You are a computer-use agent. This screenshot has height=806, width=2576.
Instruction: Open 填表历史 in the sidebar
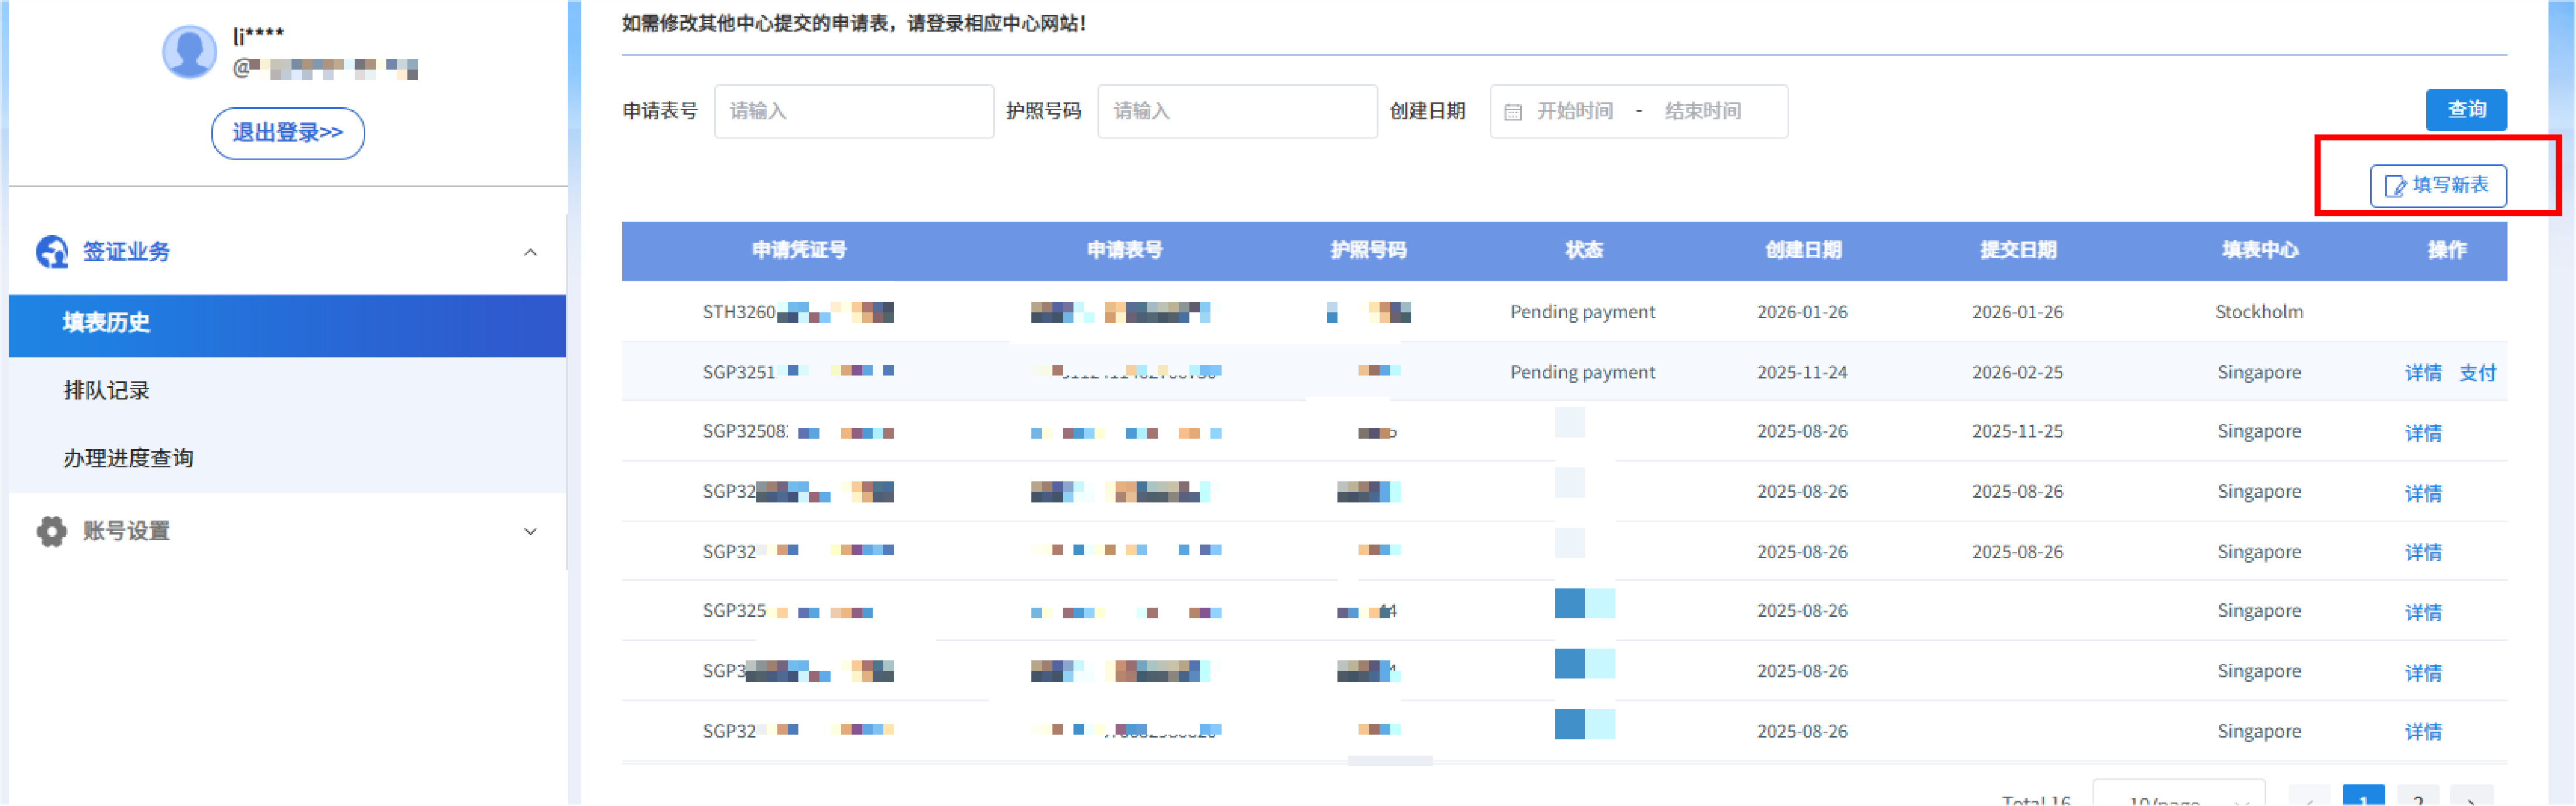[x=107, y=323]
